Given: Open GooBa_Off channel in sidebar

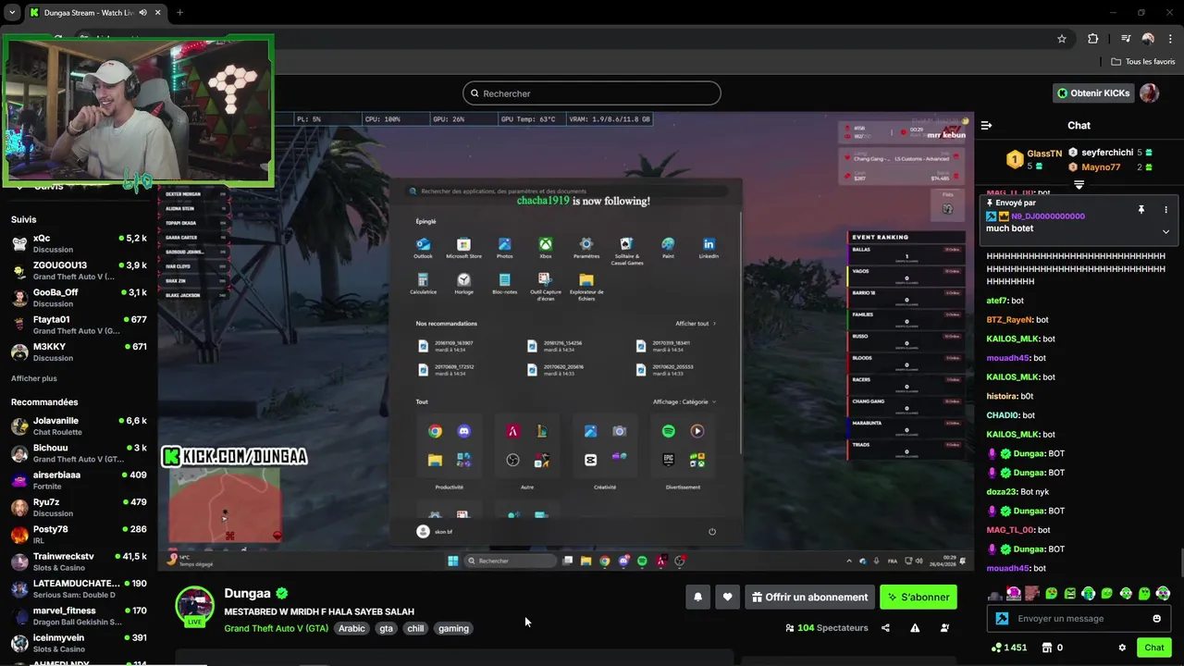Looking at the screenshot, I should tap(79, 298).
